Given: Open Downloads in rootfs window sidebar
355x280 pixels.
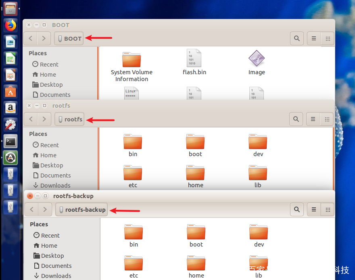Looking at the screenshot, I should click(x=52, y=185).
